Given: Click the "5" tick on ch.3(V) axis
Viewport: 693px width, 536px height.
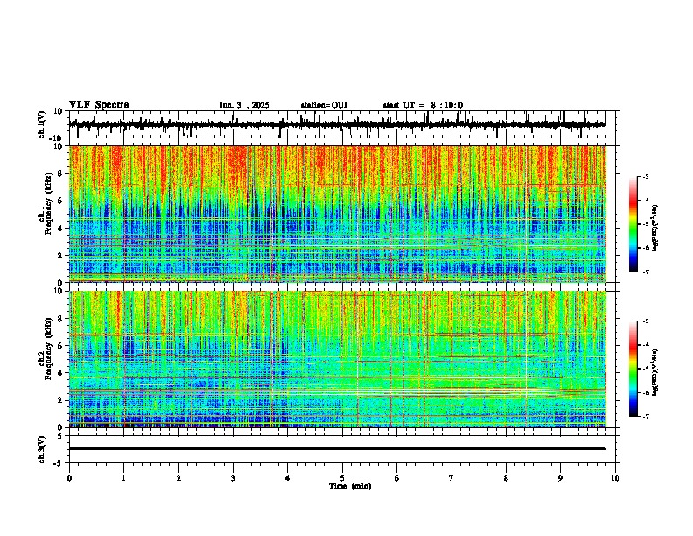Looking at the screenshot, I should [60, 436].
